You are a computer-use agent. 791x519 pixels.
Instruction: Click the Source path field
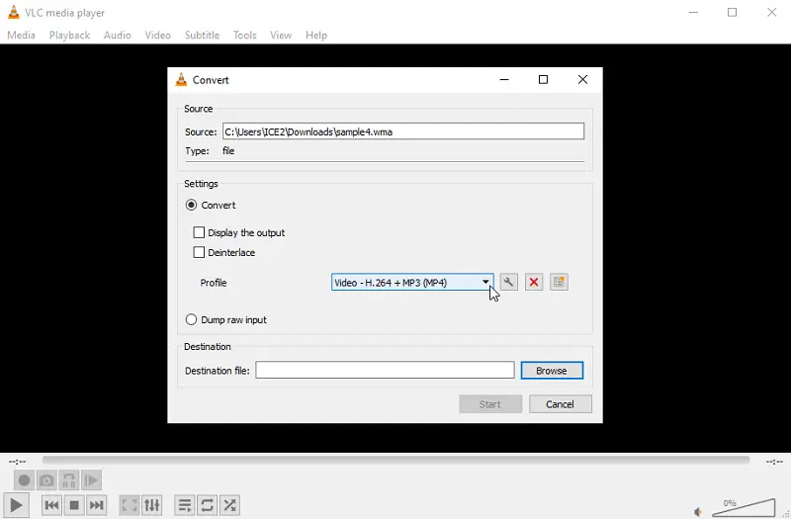pyautogui.click(x=403, y=131)
